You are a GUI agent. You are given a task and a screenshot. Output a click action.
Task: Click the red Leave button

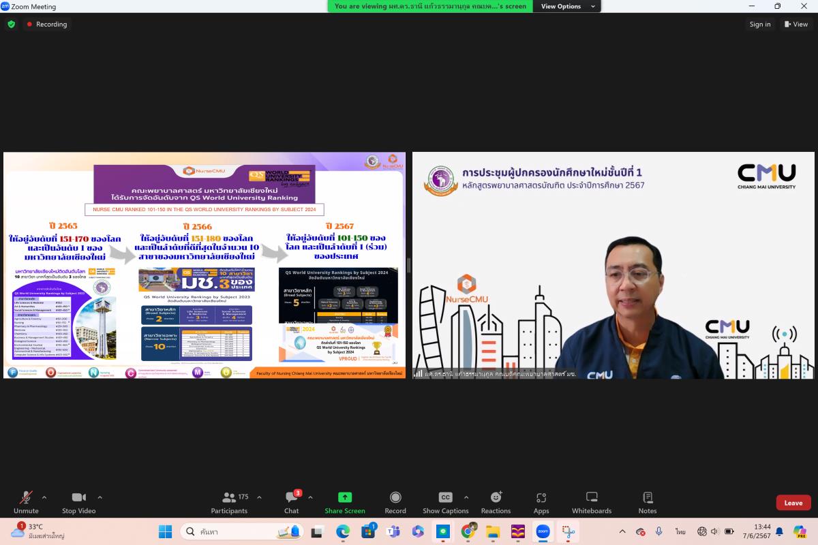click(793, 503)
